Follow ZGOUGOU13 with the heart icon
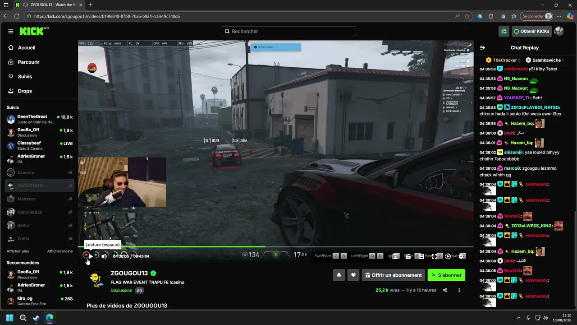Image resolution: width=577 pixels, height=325 pixels. point(353,275)
